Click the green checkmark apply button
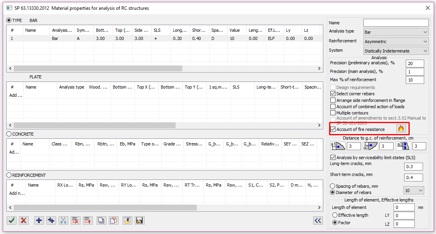Image resolution: width=436 pixels, height=234 pixels. (x=11, y=220)
